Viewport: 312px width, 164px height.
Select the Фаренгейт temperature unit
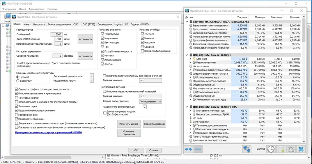click(x=18, y=81)
